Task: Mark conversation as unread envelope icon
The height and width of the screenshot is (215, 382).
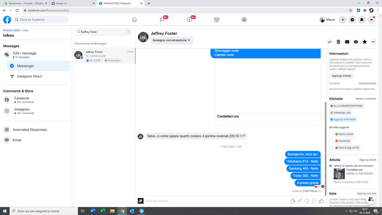Action: click(356, 42)
